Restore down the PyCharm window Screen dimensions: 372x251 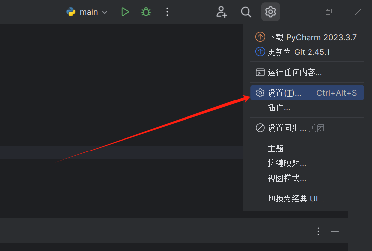click(x=329, y=12)
